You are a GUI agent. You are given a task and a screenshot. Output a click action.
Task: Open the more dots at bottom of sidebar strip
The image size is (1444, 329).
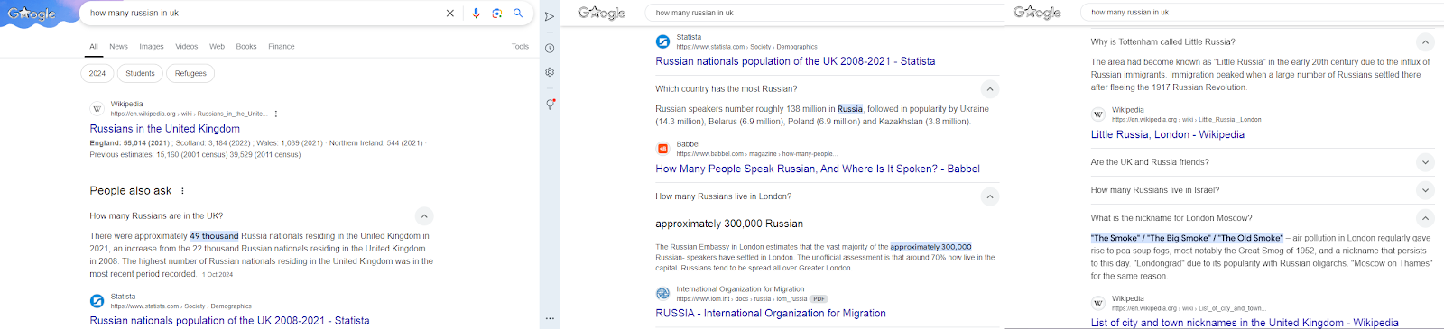pyautogui.click(x=550, y=318)
